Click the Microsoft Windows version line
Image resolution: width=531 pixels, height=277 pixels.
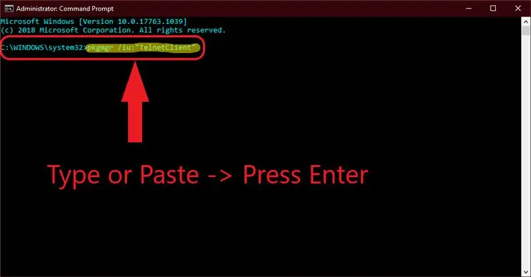94,22
